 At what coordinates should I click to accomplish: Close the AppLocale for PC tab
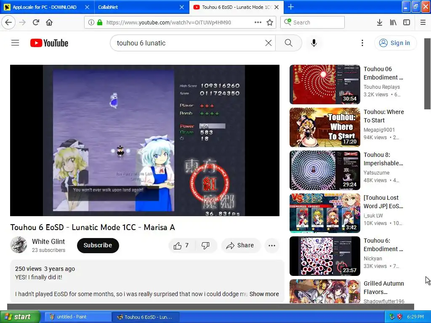[87, 7]
